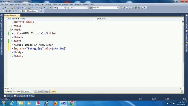
Task: Click the Find in Files icon beside W_Cone
Action: click(90, 8)
